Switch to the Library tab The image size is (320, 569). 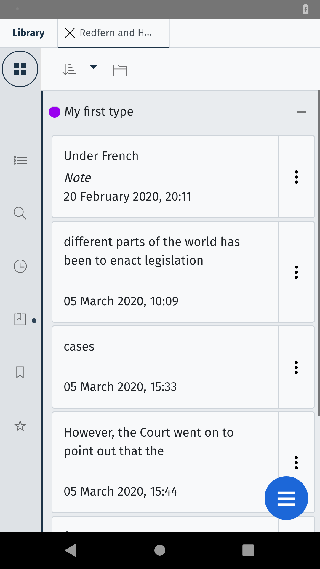click(28, 33)
